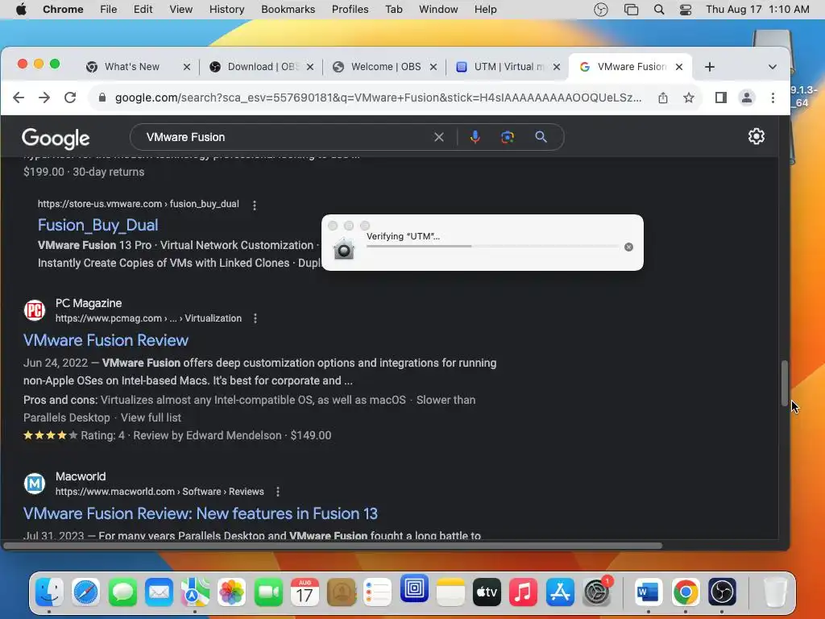The height and width of the screenshot is (619, 825).
Task: Go to Google home via logo
Action: [x=56, y=138]
